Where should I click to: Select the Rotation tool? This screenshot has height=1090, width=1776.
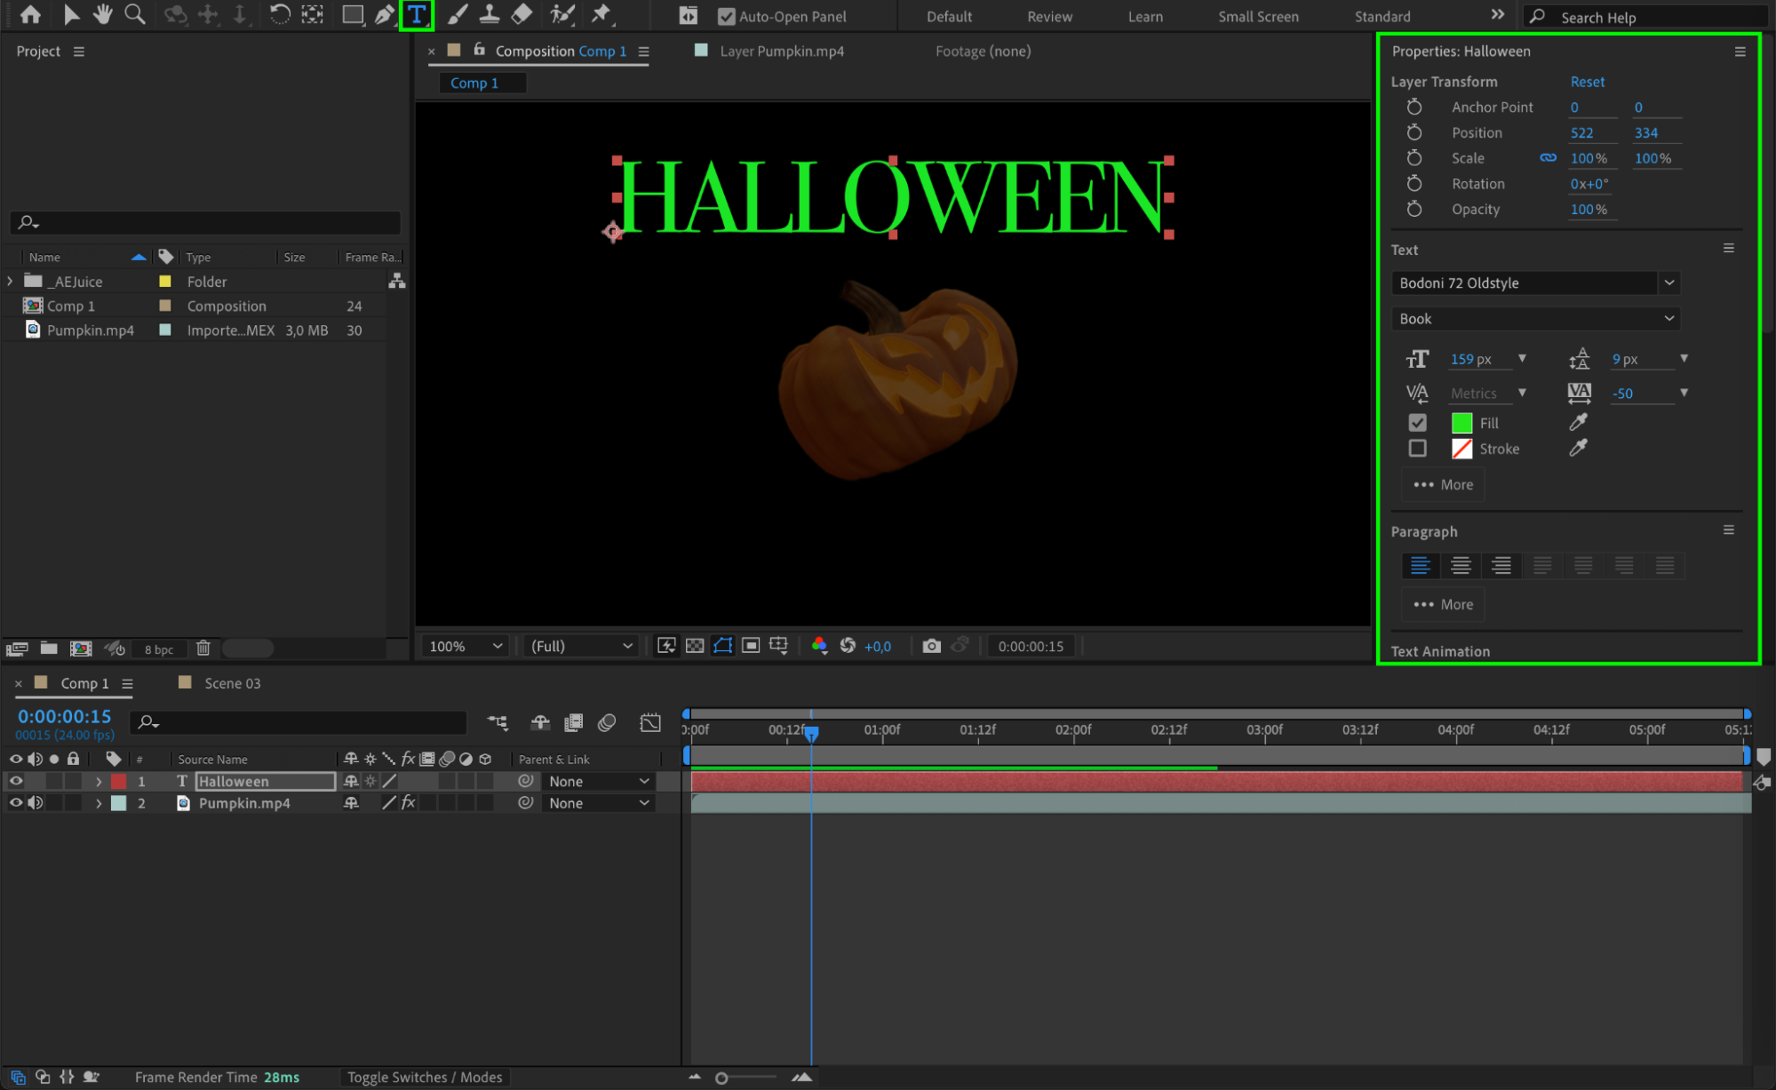click(x=279, y=15)
